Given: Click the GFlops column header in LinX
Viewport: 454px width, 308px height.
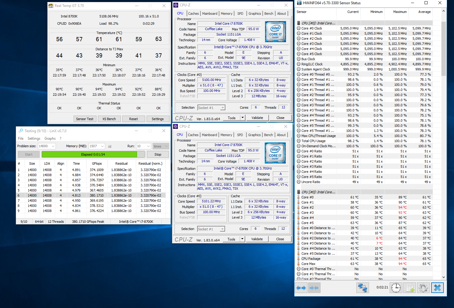Looking at the screenshot, I should pyautogui.click(x=97, y=163).
